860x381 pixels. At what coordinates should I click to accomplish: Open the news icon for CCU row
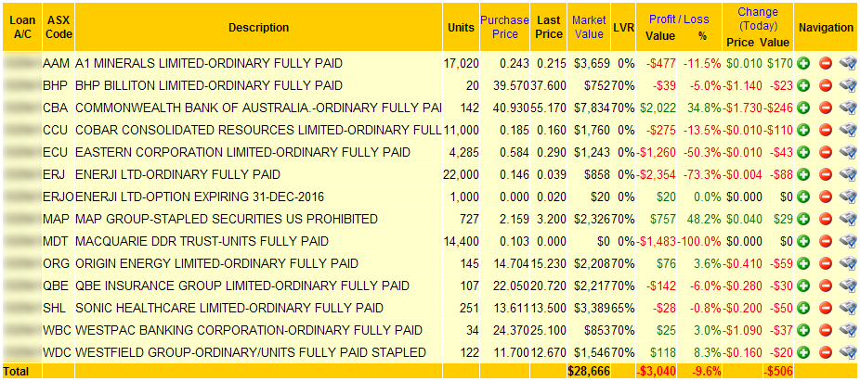[848, 131]
